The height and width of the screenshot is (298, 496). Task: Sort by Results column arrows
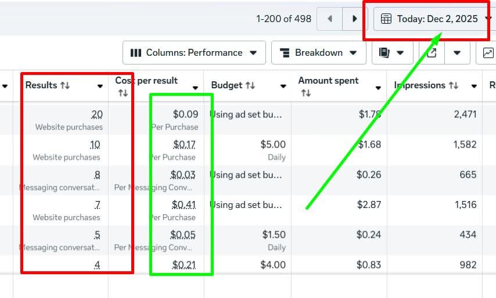[x=64, y=85]
